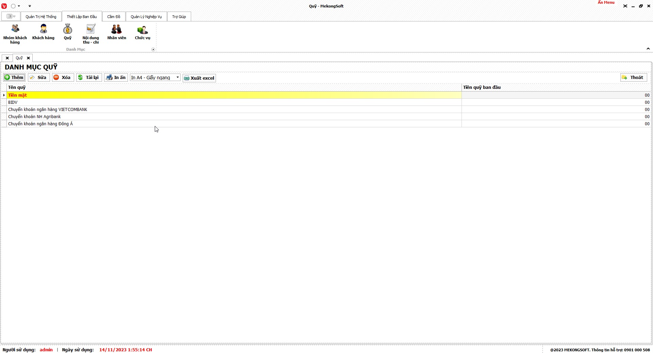Open the Chức vụ catalog

143,32
